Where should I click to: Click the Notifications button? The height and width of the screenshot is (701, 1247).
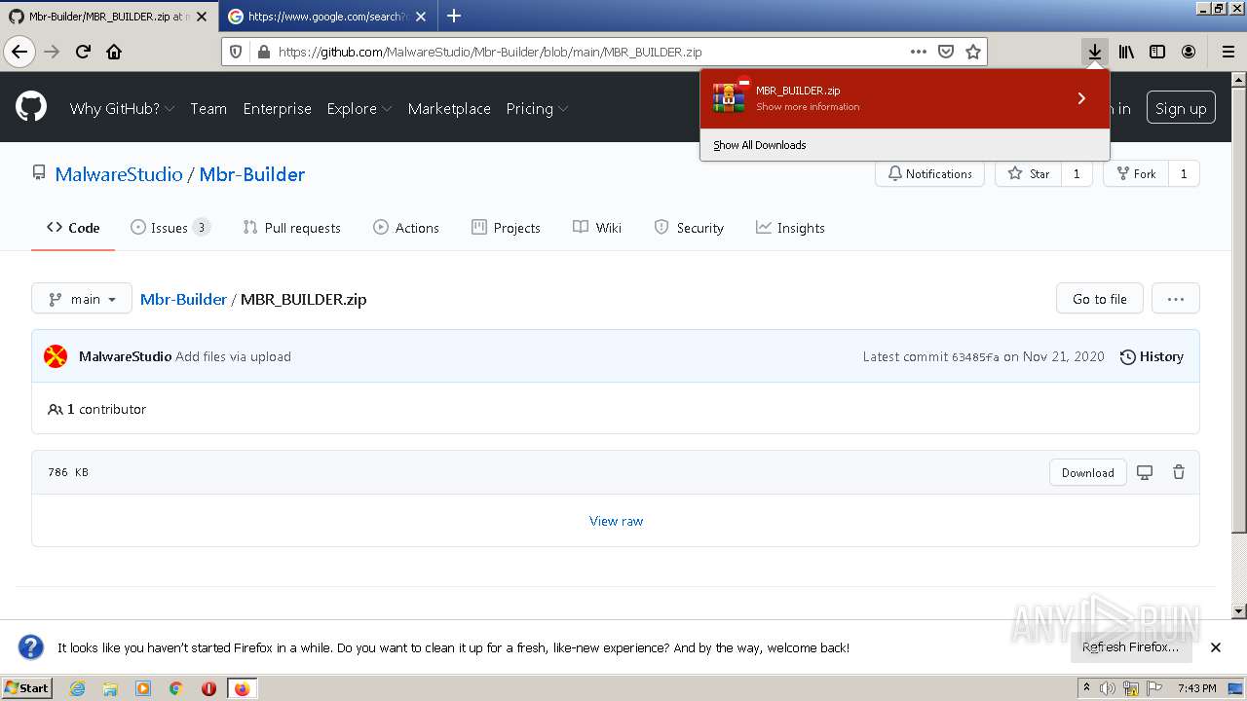(x=929, y=173)
